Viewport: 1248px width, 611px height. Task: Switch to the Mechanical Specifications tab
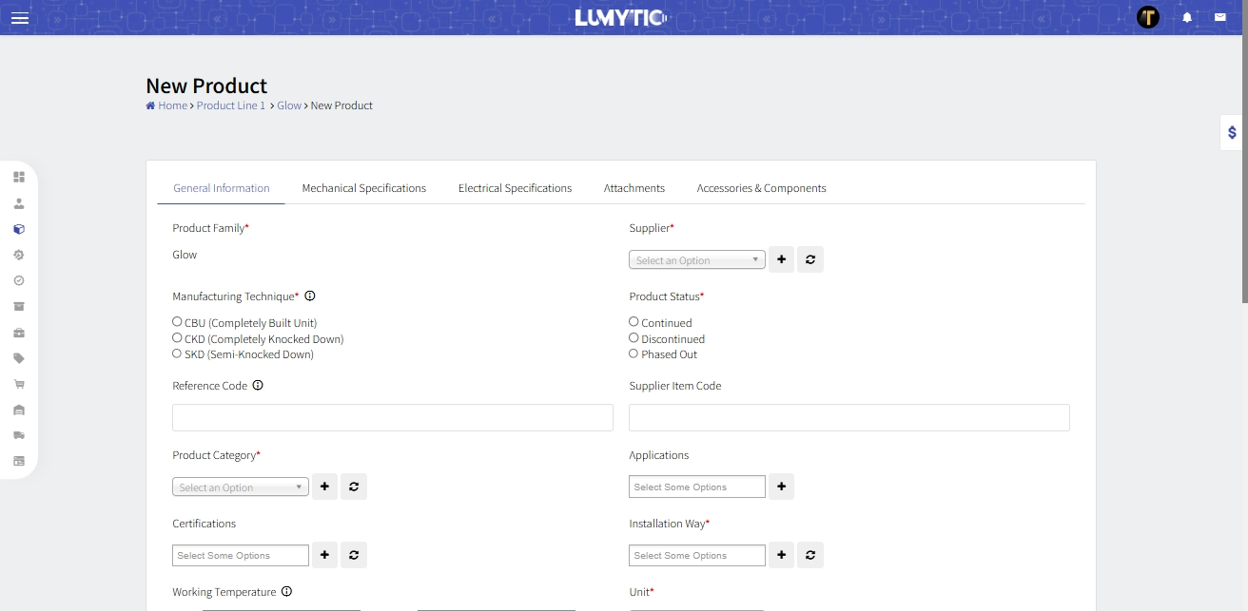pos(363,188)
